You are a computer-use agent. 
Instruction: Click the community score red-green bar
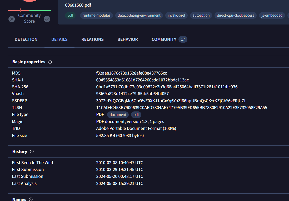pos(29,10)
